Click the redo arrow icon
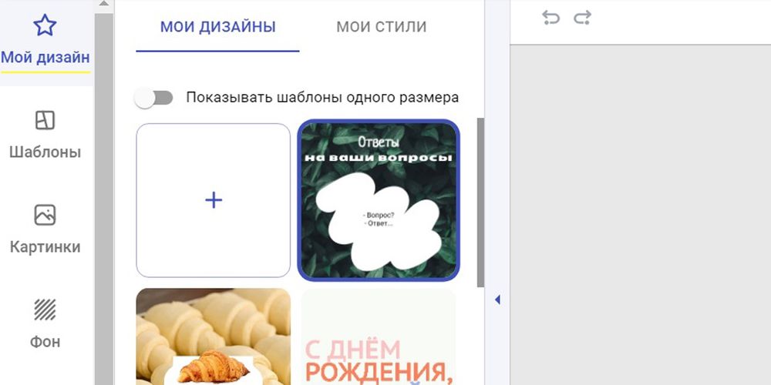 pyautogui.click(x=582, y=18)
